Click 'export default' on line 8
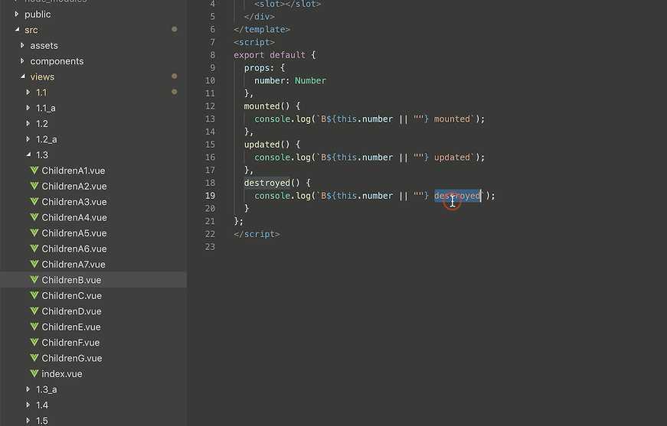This screenshot has height=426, width=667. [x=270, y=55]
